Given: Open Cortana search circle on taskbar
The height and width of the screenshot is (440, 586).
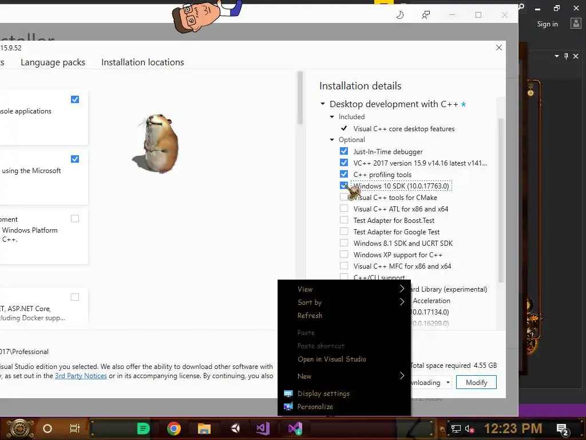Looking at the screenshot, I should coord(47,429).
